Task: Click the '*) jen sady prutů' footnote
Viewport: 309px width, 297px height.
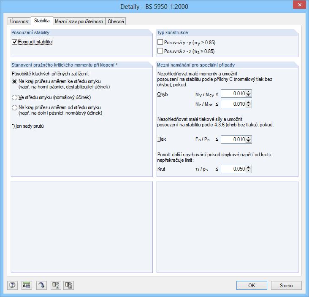Action: (x=27, y=126)
